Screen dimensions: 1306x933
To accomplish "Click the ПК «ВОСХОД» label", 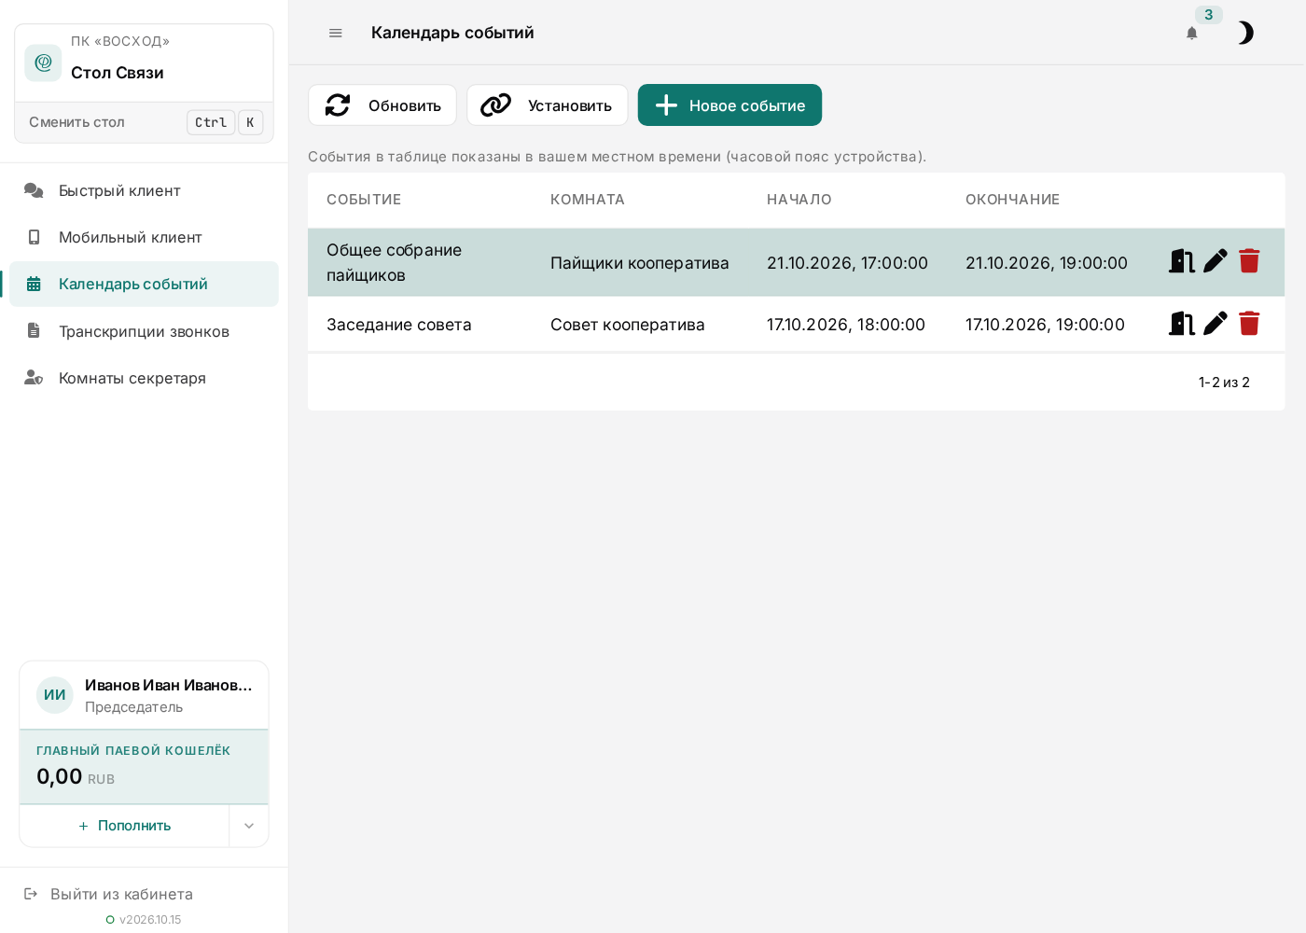I will coord(120,41).
